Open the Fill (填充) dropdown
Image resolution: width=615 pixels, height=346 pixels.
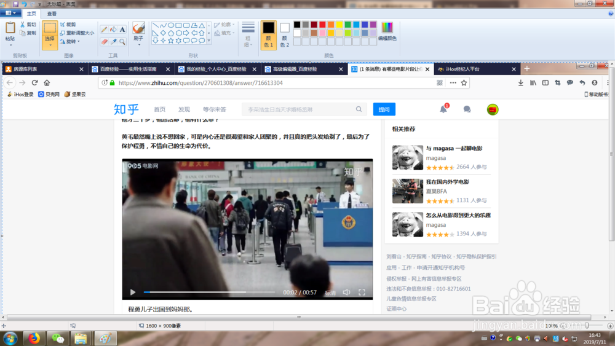(x=225, y=33)
